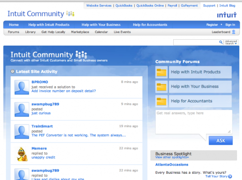242x180 pixels.
Task: Click the '8 mins ago' timestamp
Action: click(x=129, y=82)
